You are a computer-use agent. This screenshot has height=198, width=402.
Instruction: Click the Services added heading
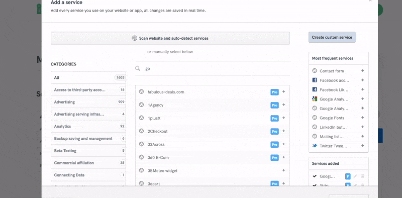click(x=325, y=163)
